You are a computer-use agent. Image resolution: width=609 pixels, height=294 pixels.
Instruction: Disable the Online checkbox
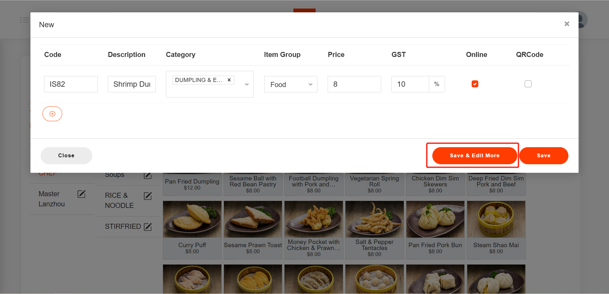475,84
